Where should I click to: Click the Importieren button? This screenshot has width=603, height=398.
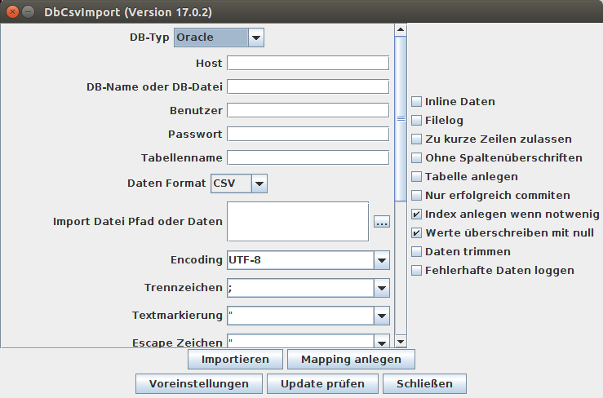pyautogui.click(x=235, y=359)
